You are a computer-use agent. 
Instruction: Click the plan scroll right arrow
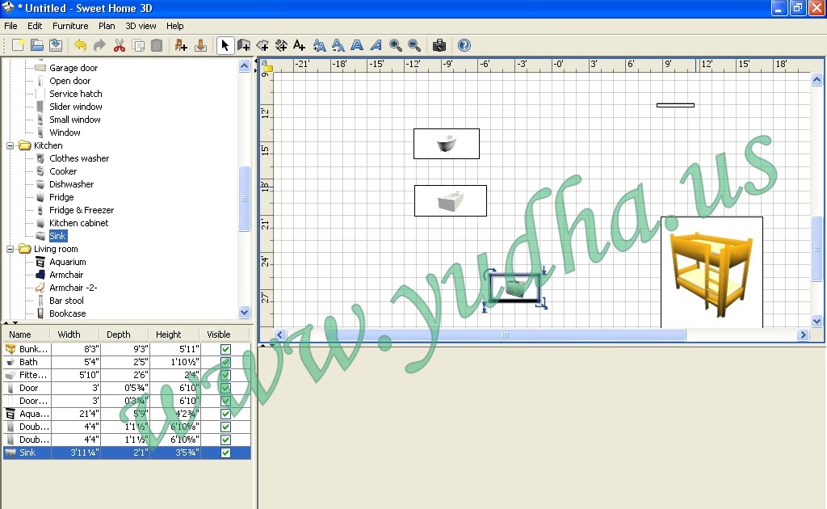(803, 335)
